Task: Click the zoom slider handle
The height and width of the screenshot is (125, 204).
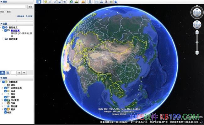Action: [x=197, y=42]
